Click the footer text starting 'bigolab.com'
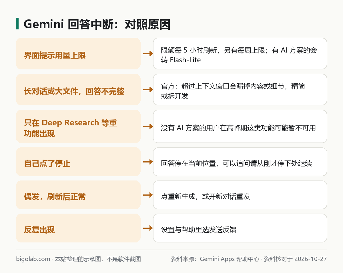This screenshot has width=343, height=273. (x=78, y=259)
